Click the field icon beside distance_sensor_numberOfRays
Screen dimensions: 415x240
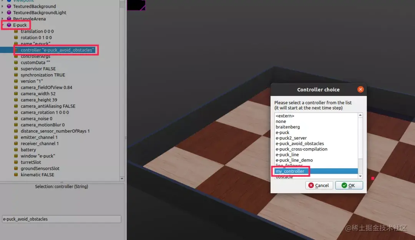click(x=16, y=131)
